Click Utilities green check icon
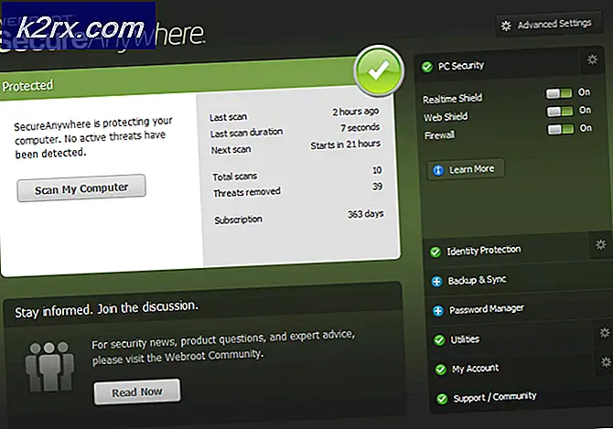The height and width of the screenshot is (429, 613). [x=439, y=340]
